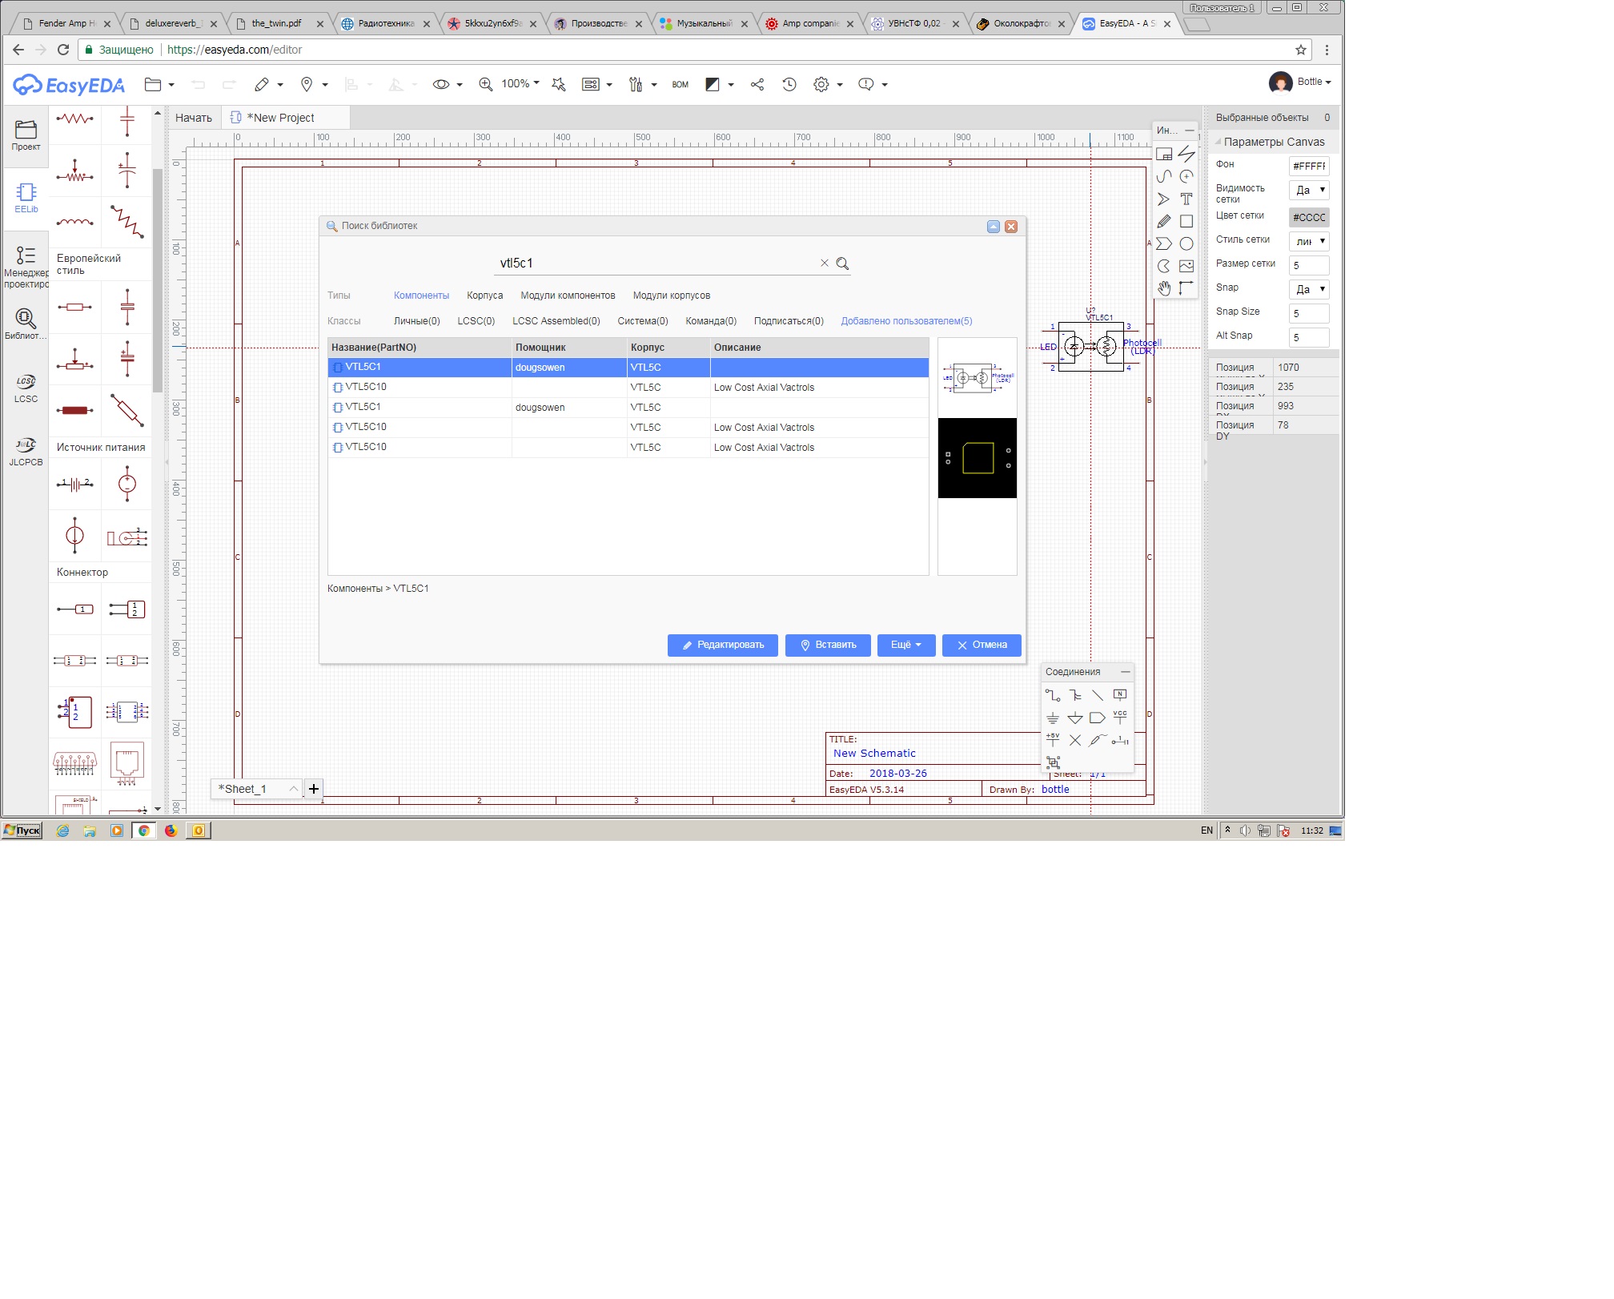This screenshot has height=1299, width=1614.
Task: Toggle grid visibility dropdown set to Да
Action: 1310,191
